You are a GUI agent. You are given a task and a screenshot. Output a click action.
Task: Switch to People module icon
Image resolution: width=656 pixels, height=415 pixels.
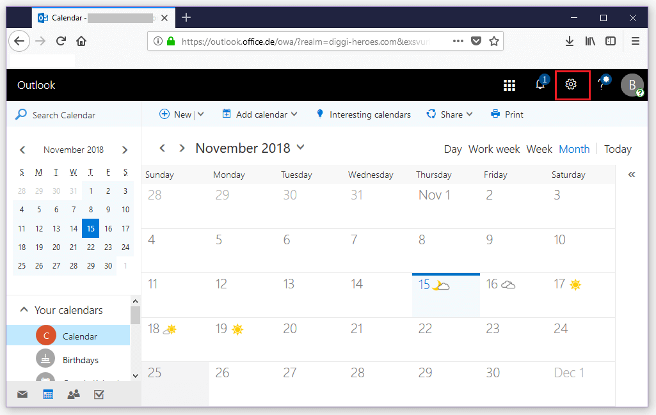point(74,394)
